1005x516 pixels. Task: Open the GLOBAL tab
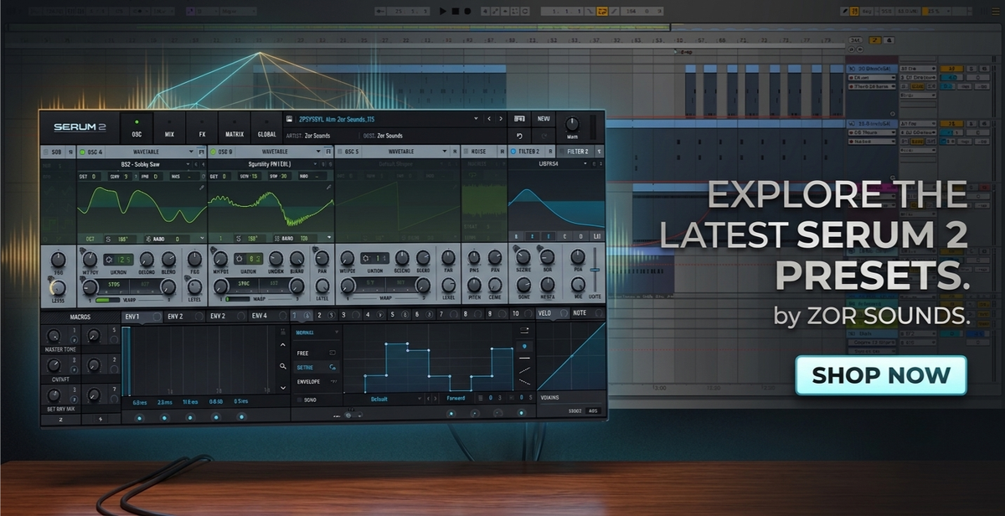pyautogui.click(x=266, y=126)
